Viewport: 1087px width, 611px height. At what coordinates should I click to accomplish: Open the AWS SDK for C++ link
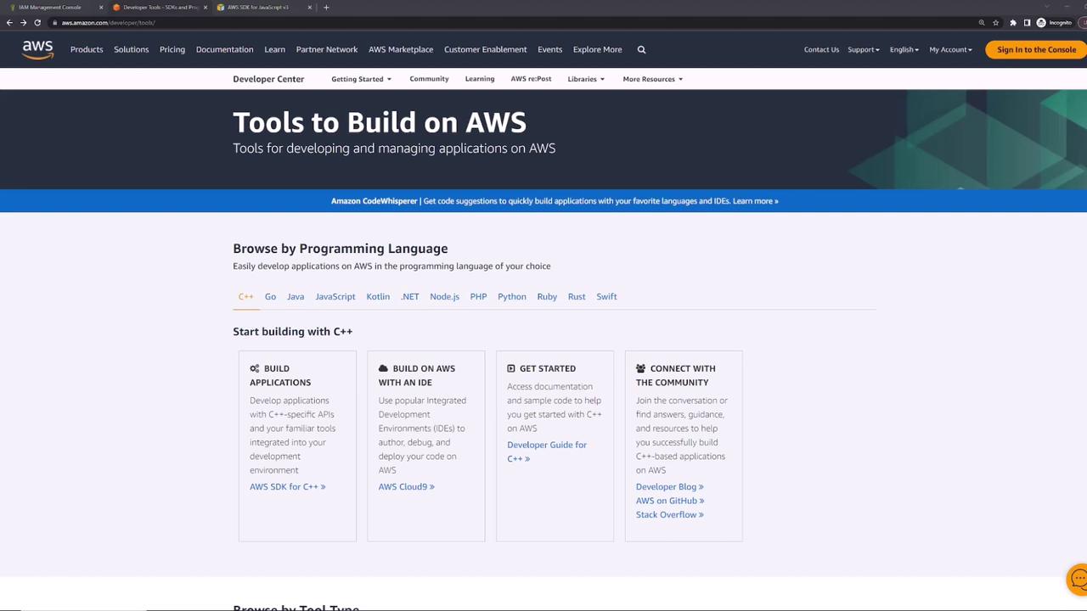(287, 486)
